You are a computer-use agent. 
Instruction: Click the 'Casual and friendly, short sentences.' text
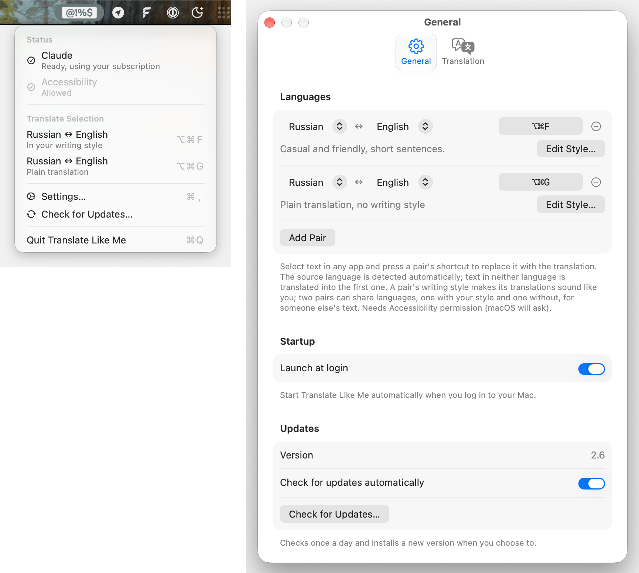point(362,149)
